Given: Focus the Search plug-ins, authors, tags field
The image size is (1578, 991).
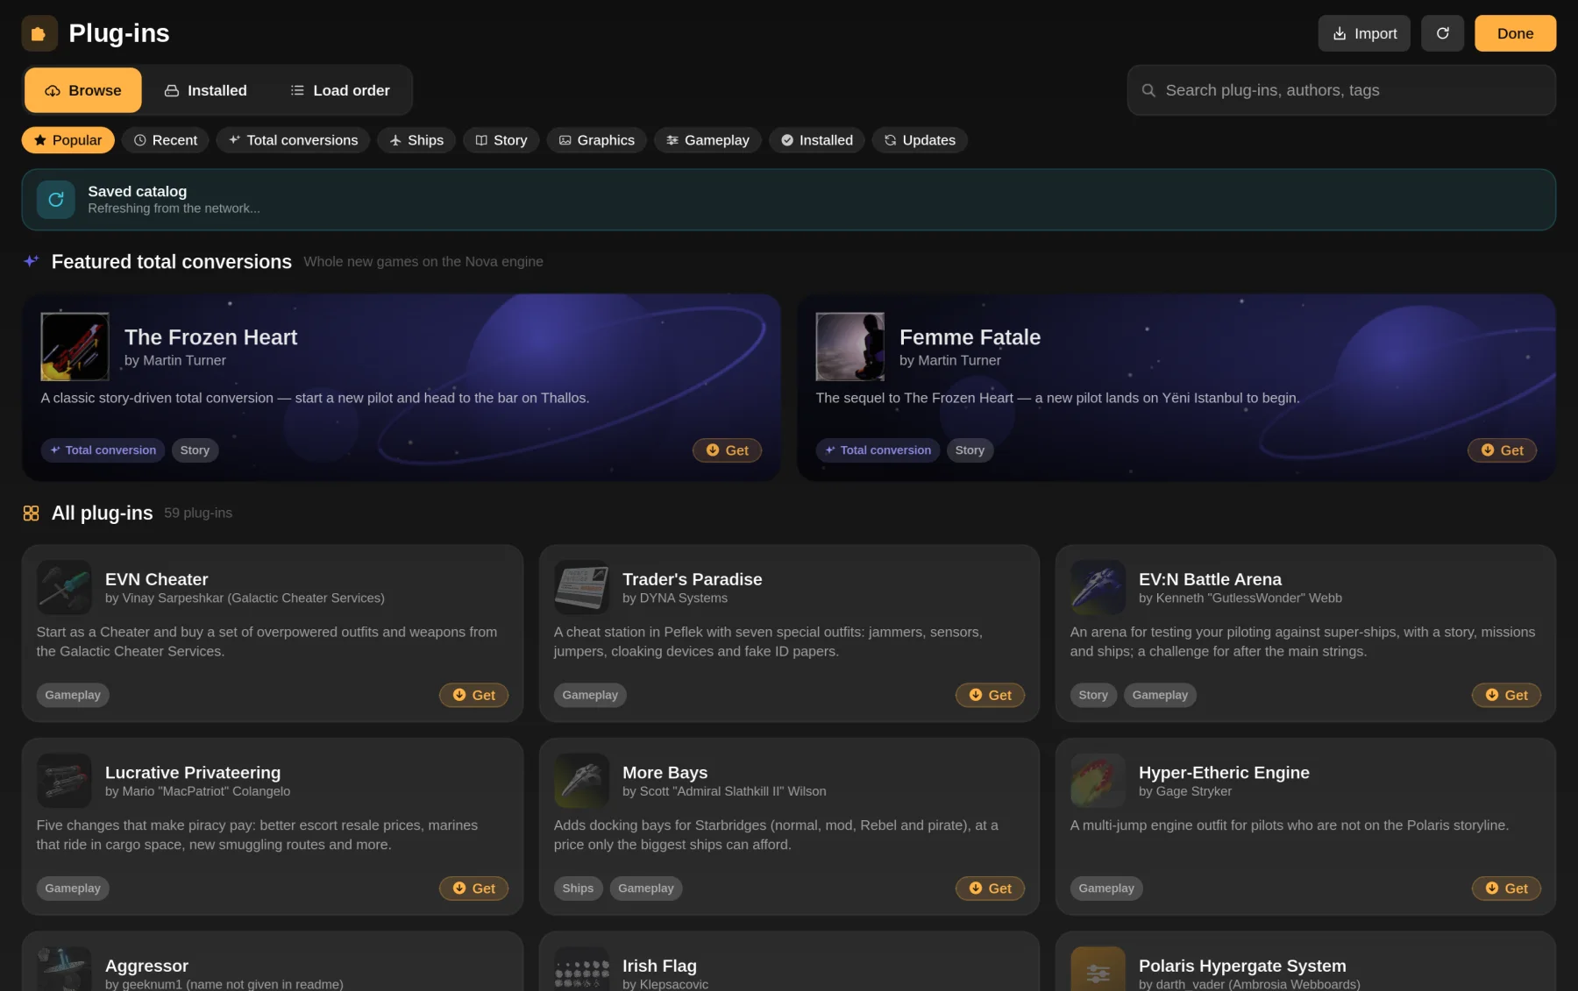Looking at the screenshot, I should pyautogui.click(x=1341, y=90).
